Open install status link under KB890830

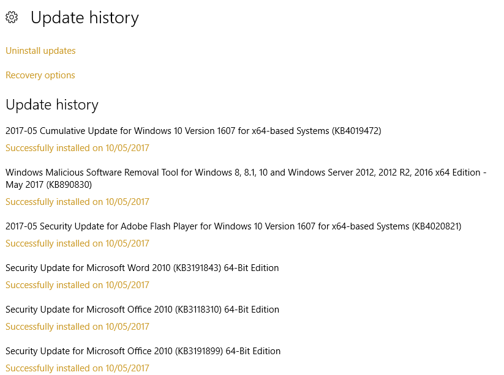pyautogui.click(x=77, y=202)
